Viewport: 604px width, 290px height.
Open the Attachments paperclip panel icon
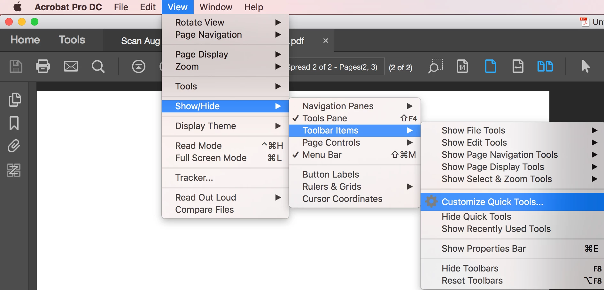click(14, 146)
